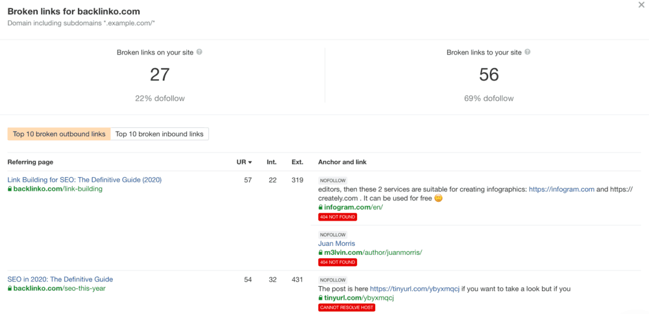The width and height of the screenshot is (649, 314).
Task: Open the https://infogram.com anchor link
Action: (561, 189)
